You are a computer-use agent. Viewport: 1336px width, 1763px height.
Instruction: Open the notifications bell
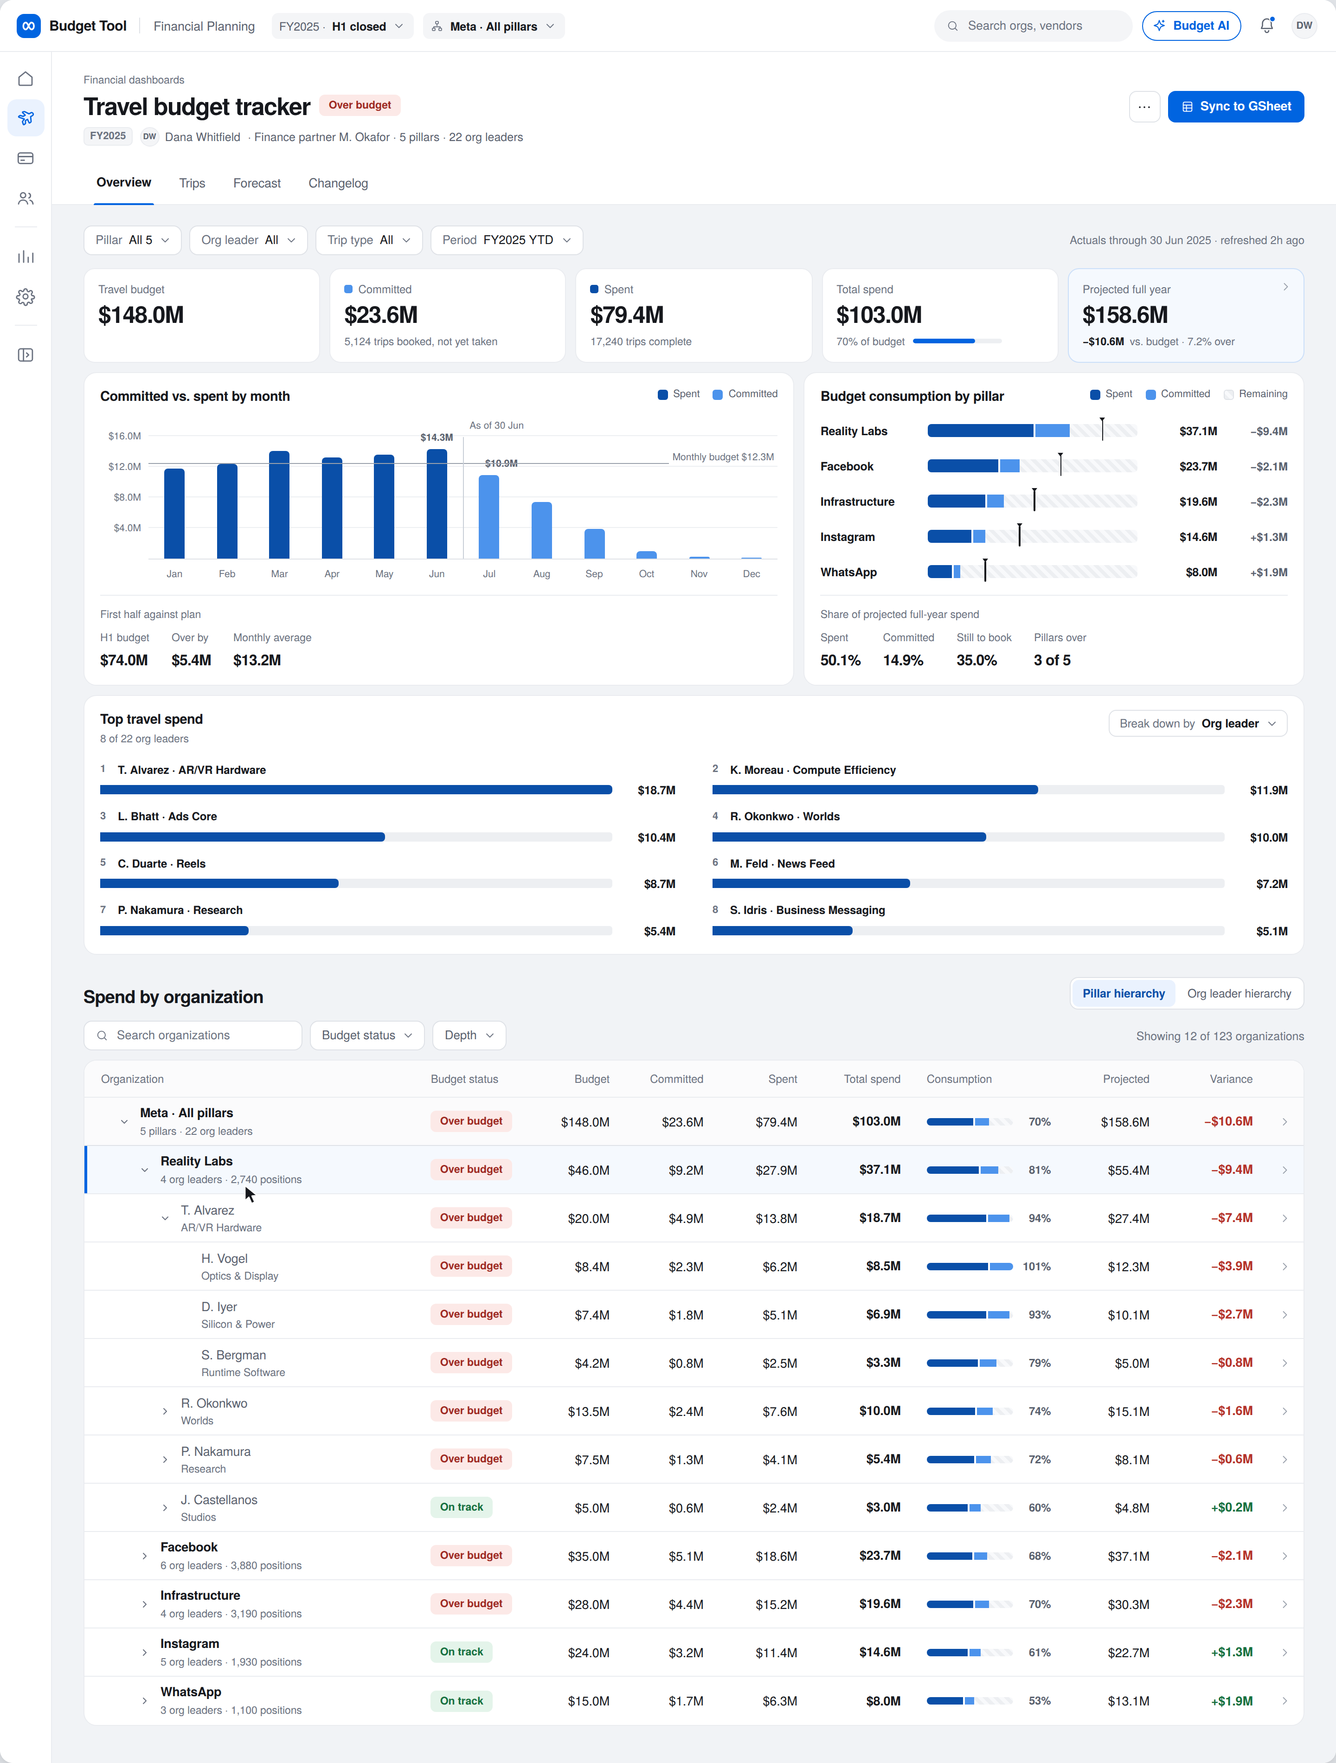(x=1267, y=26)
